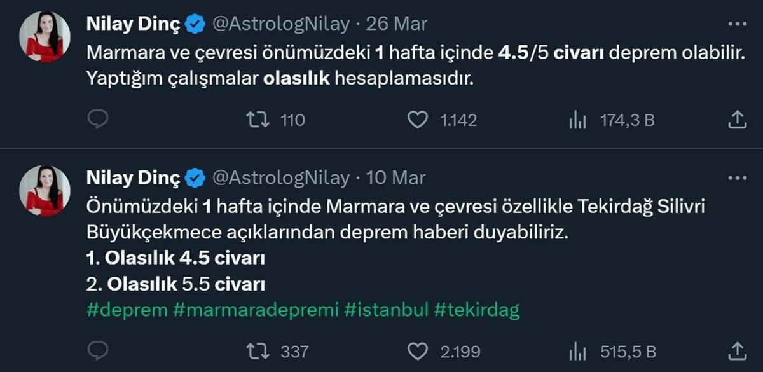
Task: Like the 26 Mar tweet
Action: tap(419, 119)
